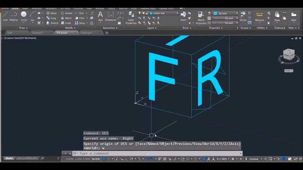Expand the Utilities panel
This screenshot has height=170, width=303.
(262, 28)
